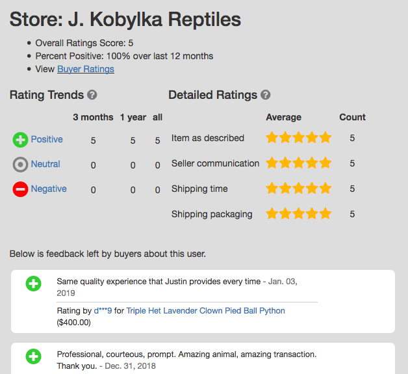Filter by Positive ratings link

pos(47,139)
